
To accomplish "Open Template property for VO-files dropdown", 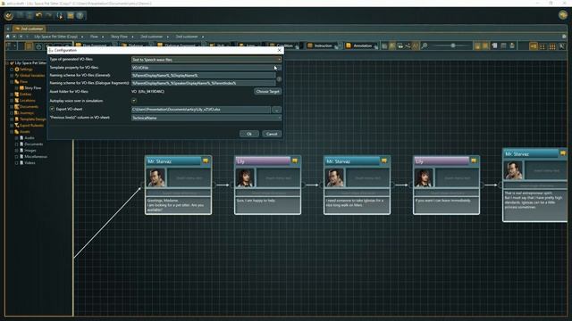I will tap(206, 68).
